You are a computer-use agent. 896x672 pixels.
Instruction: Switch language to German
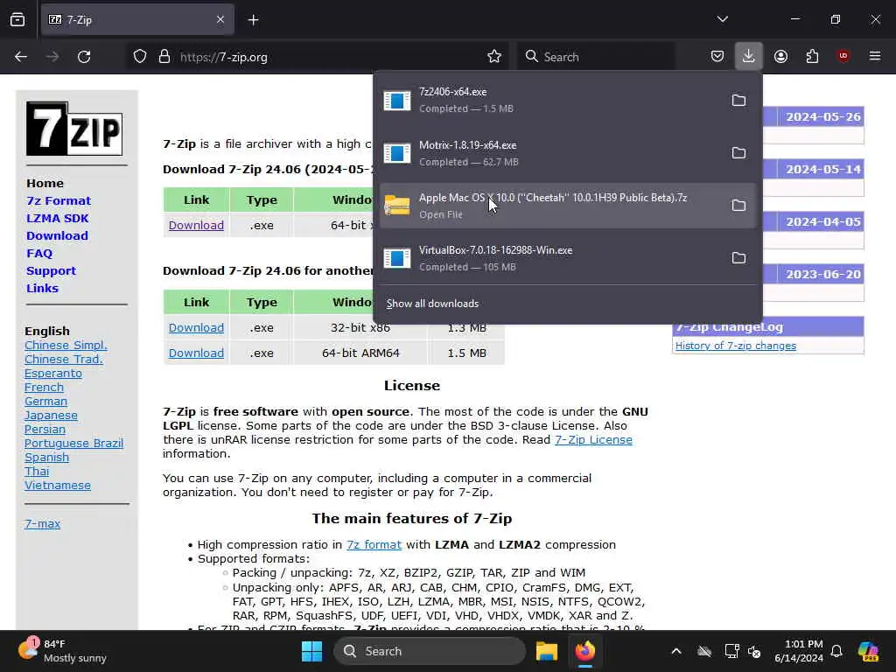click(45, 401)
